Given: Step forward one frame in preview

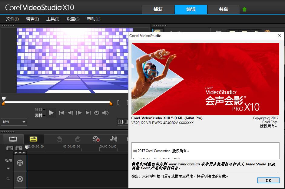Looking at the screenshot, I should [x=79, y=113].
